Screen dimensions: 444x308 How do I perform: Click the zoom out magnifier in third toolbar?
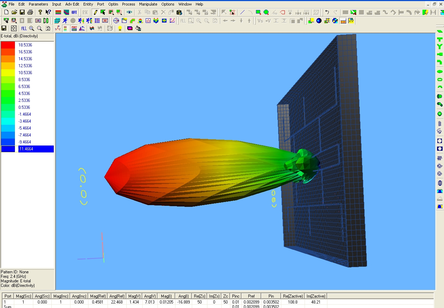pyautogui.click(x=40, y=28)
